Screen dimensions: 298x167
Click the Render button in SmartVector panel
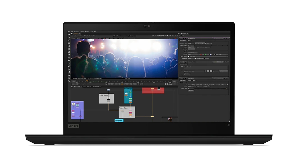pos(191,91)
